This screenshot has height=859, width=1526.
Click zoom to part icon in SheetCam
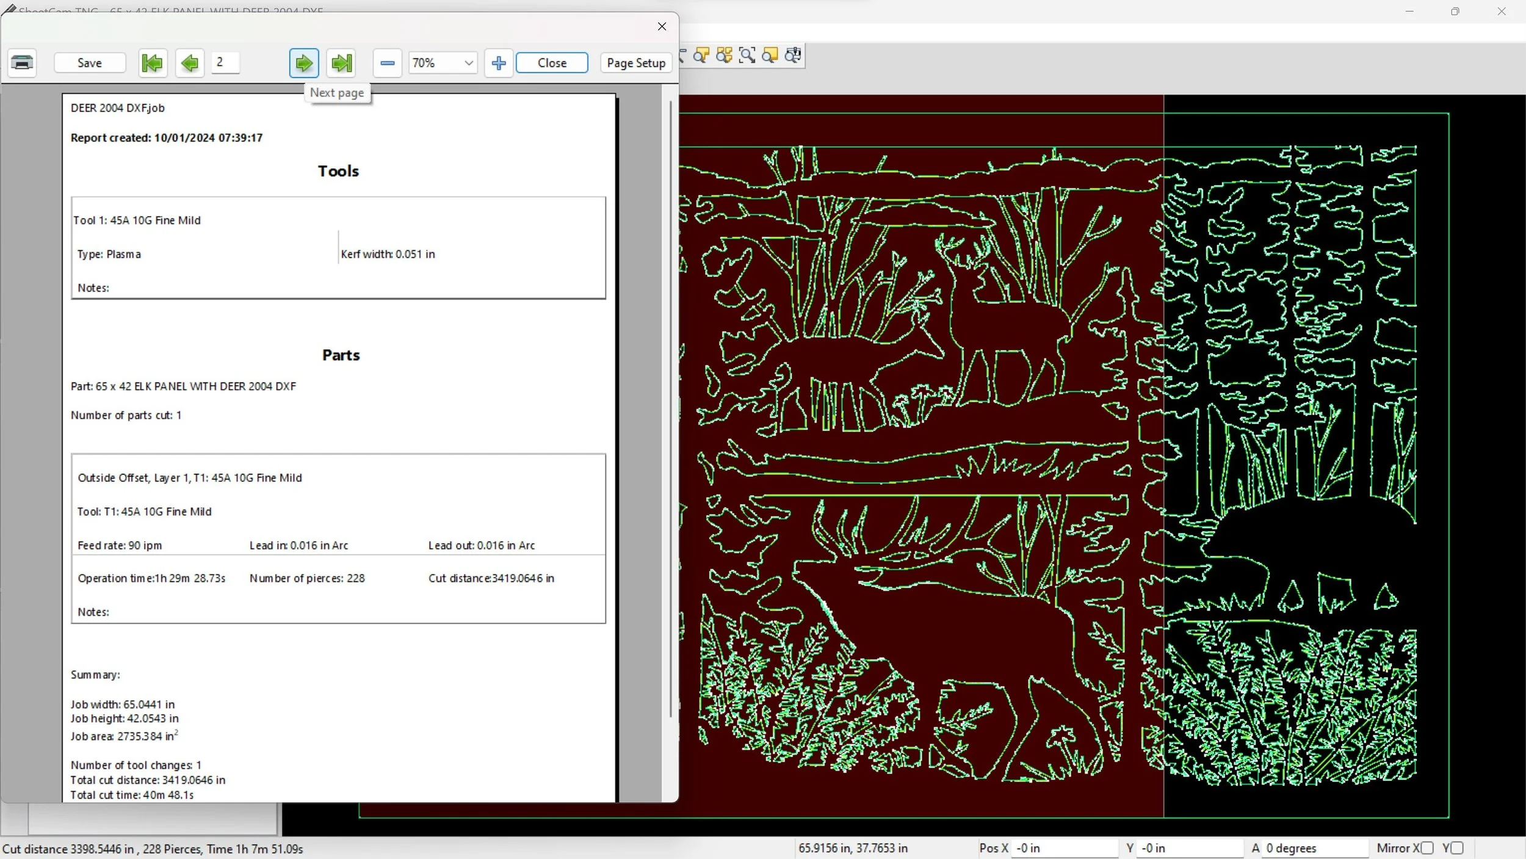click(x=701, y=56)
